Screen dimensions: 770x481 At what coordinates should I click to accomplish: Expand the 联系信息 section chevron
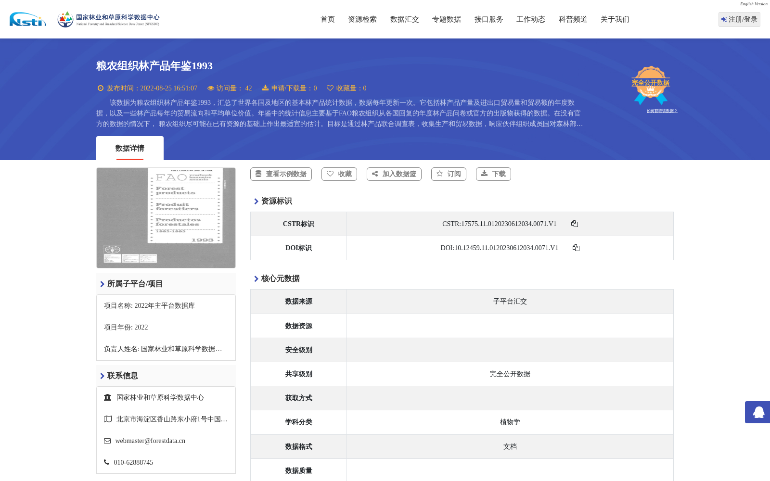(102, 376)
